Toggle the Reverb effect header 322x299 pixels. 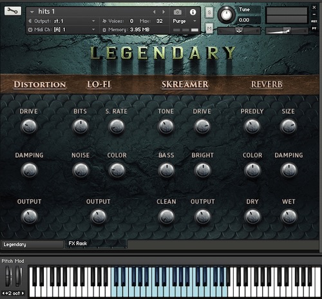pos(267,84)
